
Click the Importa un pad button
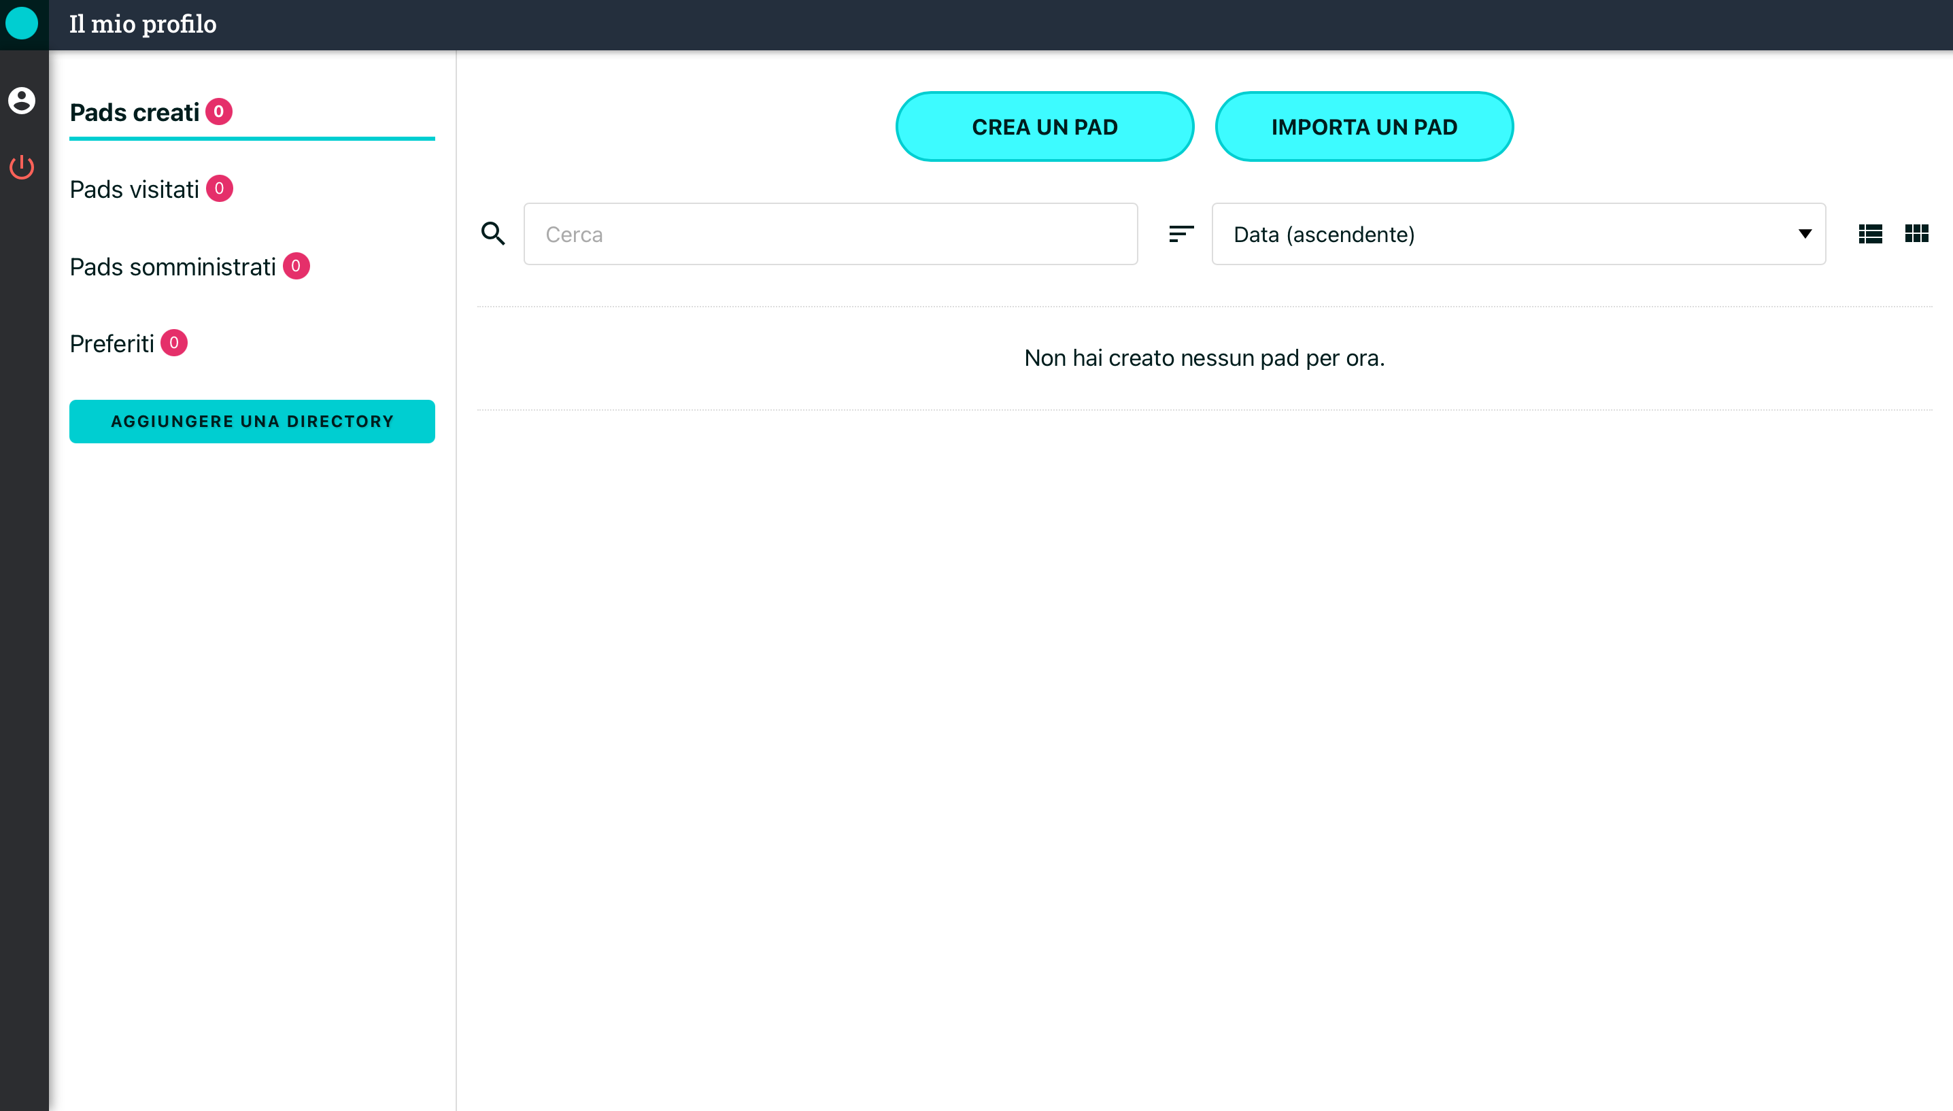pyautogui.click(x=1364, y=126)
